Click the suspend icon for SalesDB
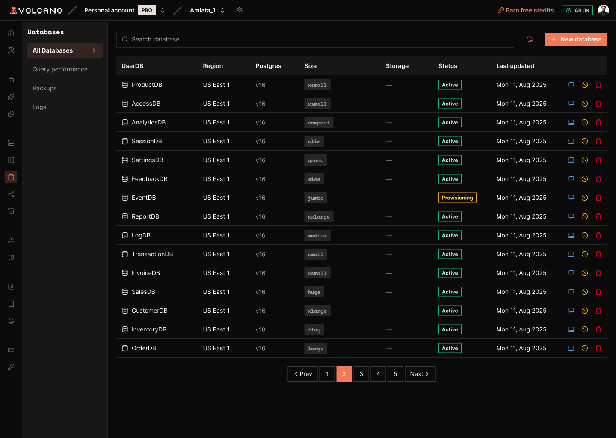This screenshot has height=438, width=616. point(585,292)
